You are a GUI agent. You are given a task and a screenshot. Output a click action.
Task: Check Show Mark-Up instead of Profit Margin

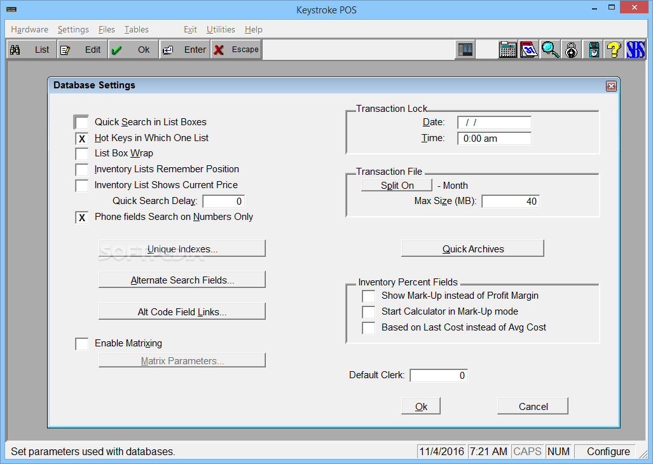coord(369,296)
